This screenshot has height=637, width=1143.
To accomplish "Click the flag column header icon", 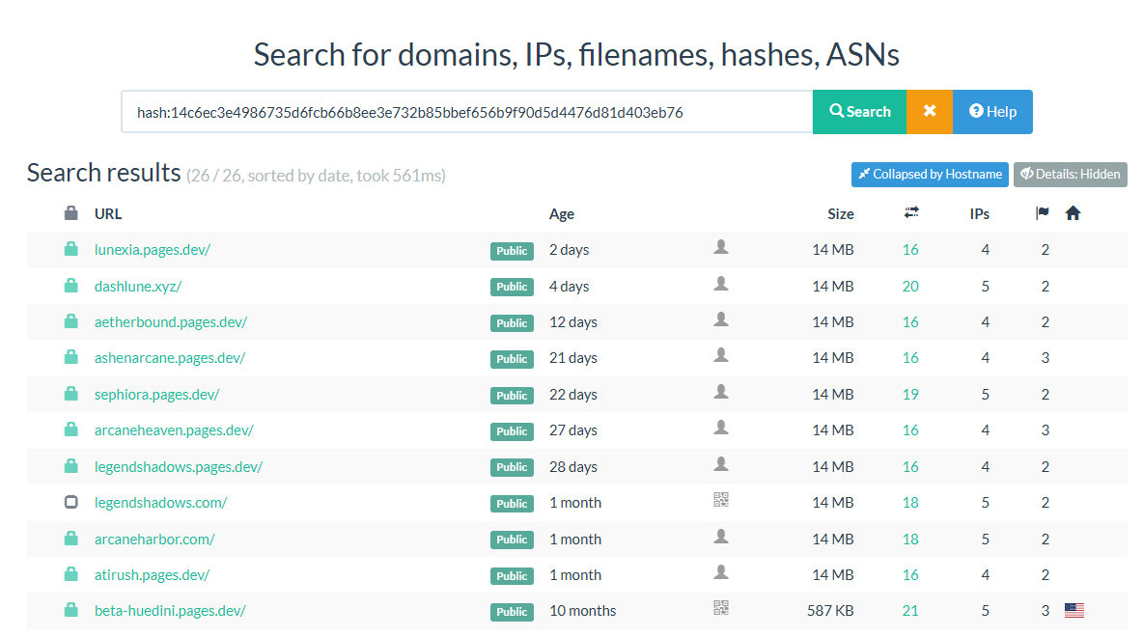I will point(1043,213).
